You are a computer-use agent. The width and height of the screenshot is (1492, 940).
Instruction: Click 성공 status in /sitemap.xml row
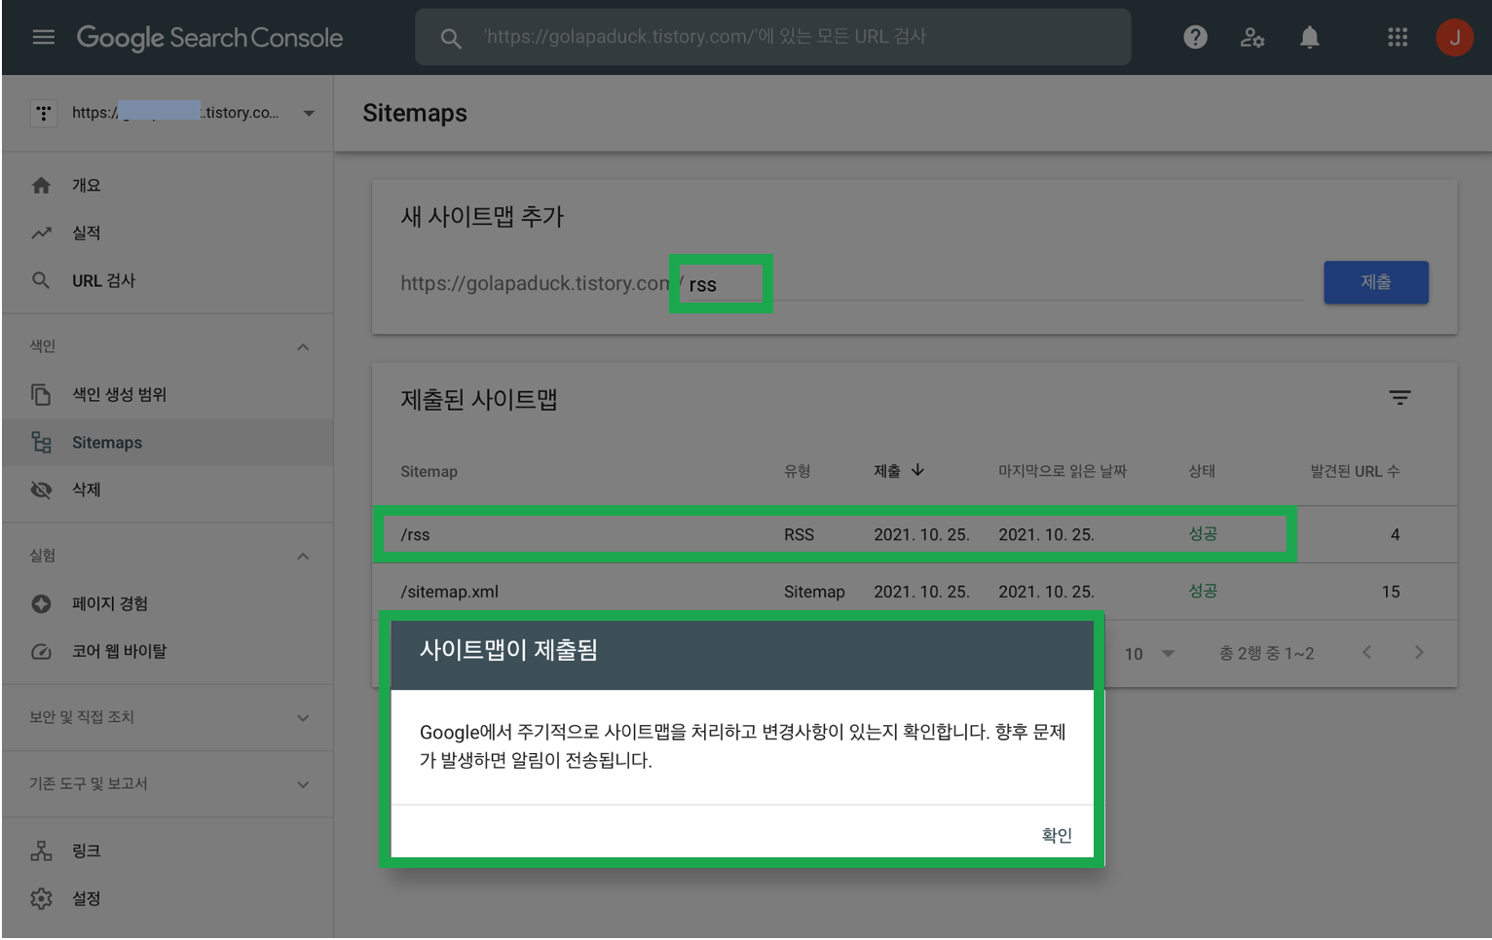click(x=1203, y=591)
